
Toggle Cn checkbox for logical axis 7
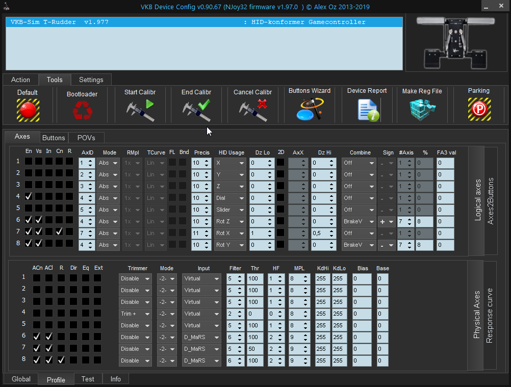click(59, 231)
